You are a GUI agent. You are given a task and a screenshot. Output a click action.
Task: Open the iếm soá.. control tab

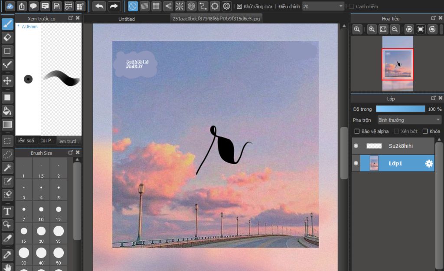(x=27, y=141)
